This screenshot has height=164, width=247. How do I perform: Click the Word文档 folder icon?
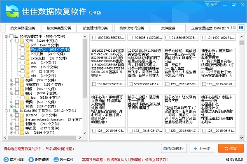tap(28, 50)
